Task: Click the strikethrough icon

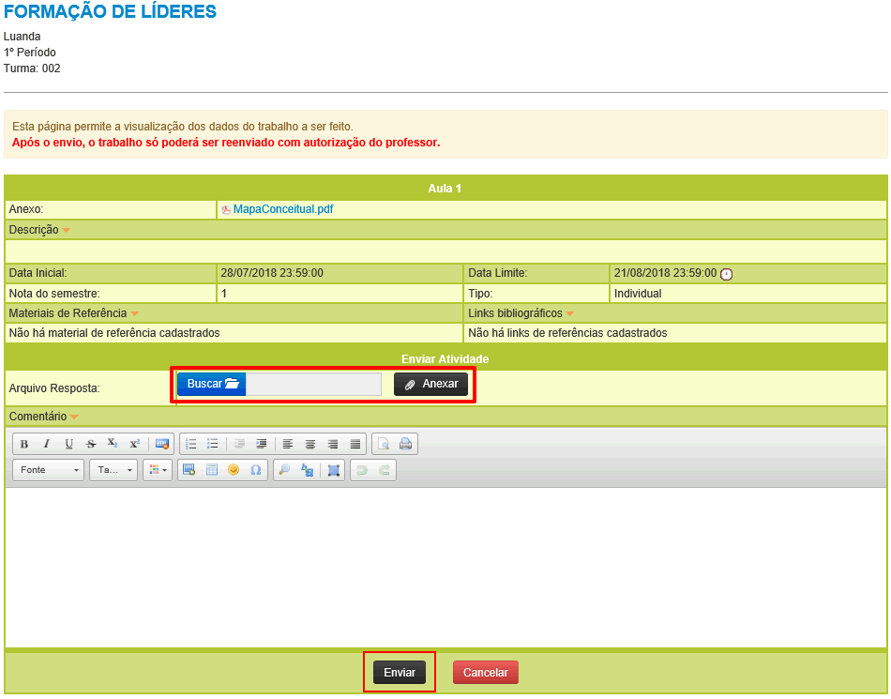Action: coord(91,444)
